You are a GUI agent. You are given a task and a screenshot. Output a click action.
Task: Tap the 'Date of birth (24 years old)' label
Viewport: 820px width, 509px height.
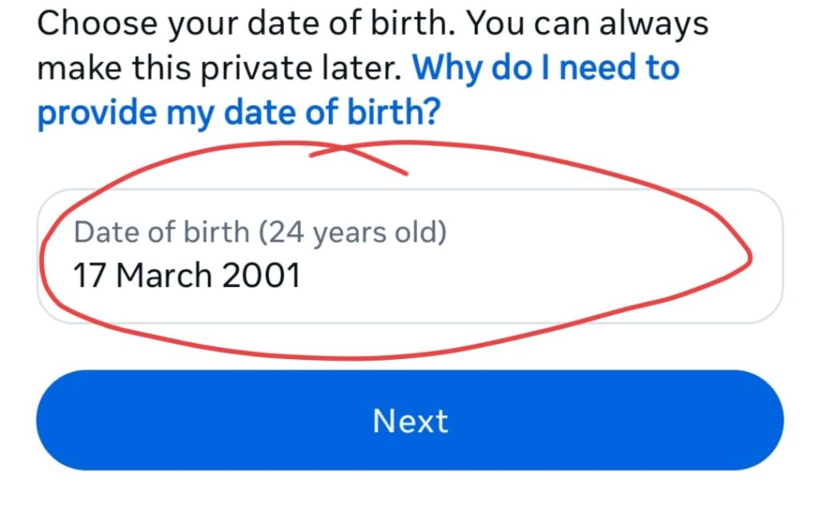(x=260, y=232)
